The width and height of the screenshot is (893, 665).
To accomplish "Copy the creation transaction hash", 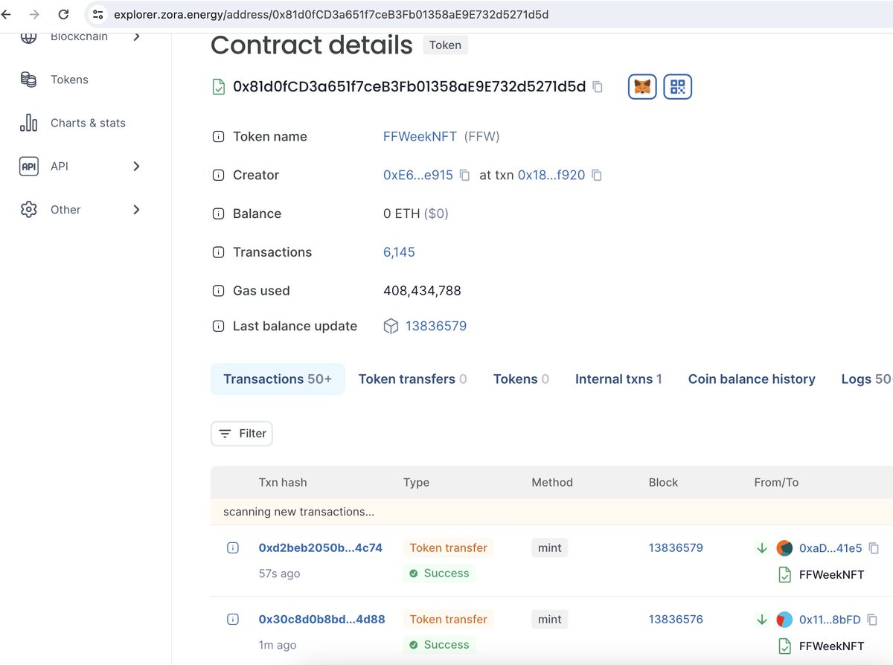I will [x=597, y=176].
